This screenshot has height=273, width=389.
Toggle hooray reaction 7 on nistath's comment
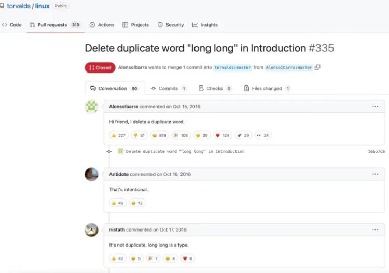tap(154, 258)
